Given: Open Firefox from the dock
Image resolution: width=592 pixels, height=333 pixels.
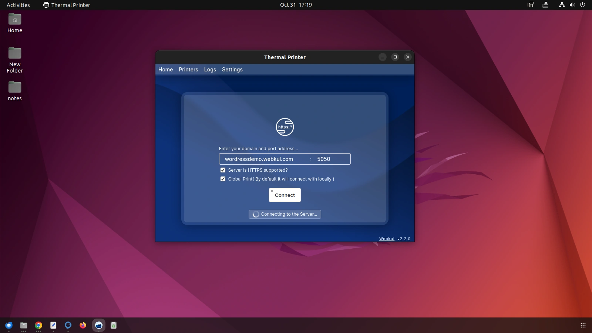Looking at the screenshot, I should click(x=83, y=325).
